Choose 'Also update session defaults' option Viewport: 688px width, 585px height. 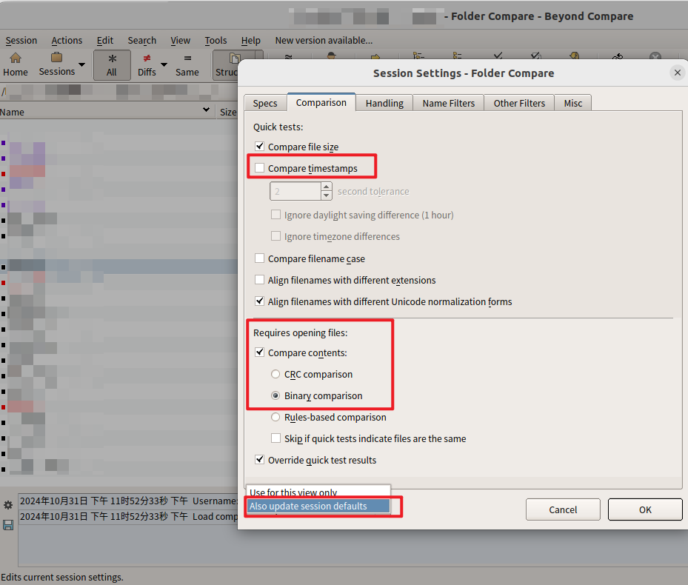point(318,507)
